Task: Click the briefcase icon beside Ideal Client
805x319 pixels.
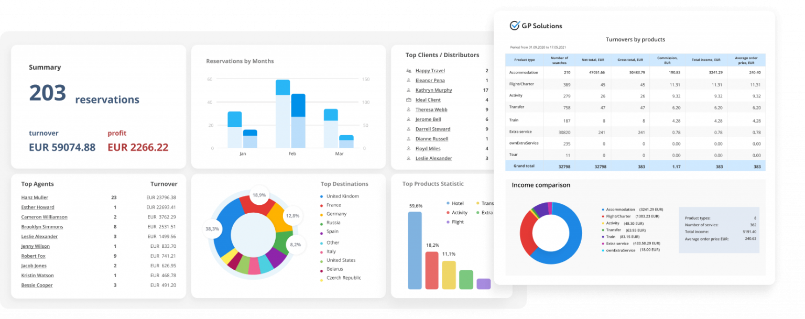Action: tap(409, 100)
